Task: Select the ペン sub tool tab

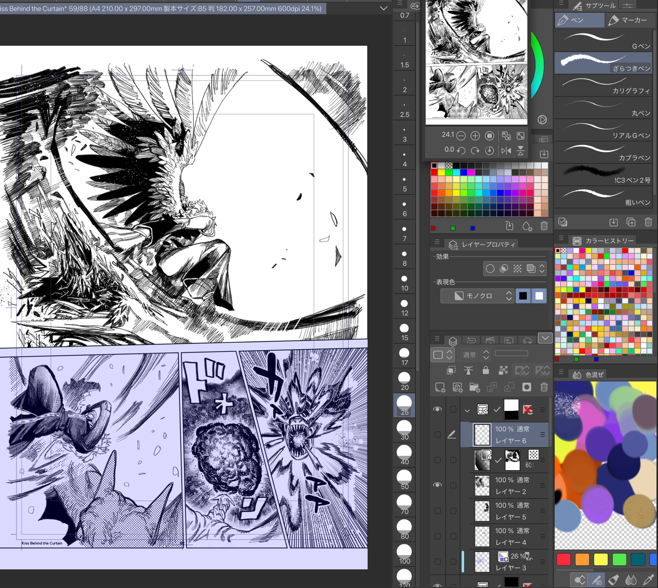Action: click(x=579, y=20)
